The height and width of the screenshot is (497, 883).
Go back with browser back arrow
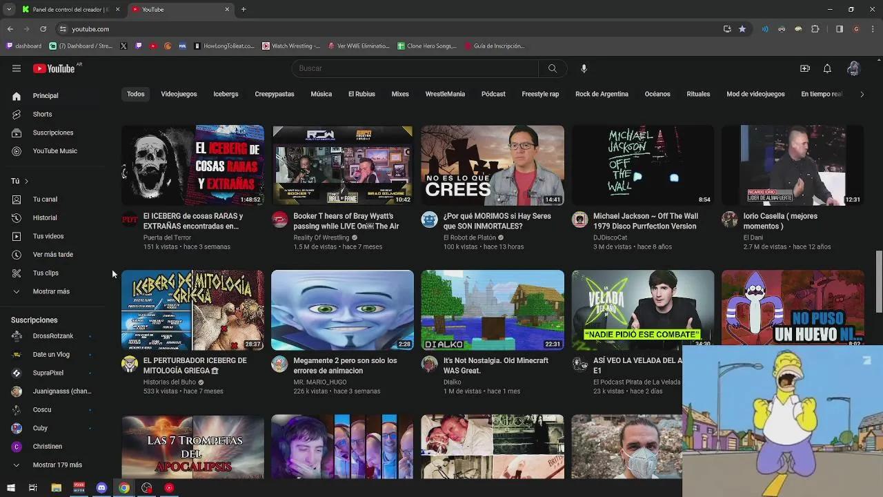[10, 29]
